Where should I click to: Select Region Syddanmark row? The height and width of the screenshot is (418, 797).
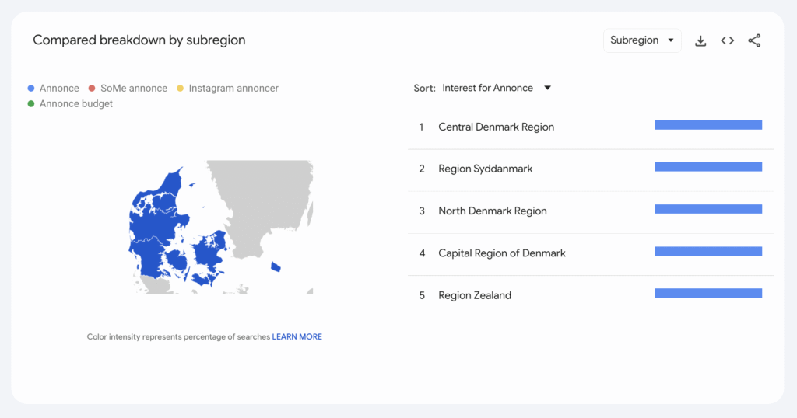coord(591,169)
